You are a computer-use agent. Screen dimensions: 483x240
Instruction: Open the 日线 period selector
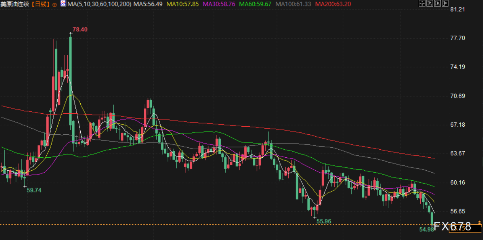(x=41, y=4)
